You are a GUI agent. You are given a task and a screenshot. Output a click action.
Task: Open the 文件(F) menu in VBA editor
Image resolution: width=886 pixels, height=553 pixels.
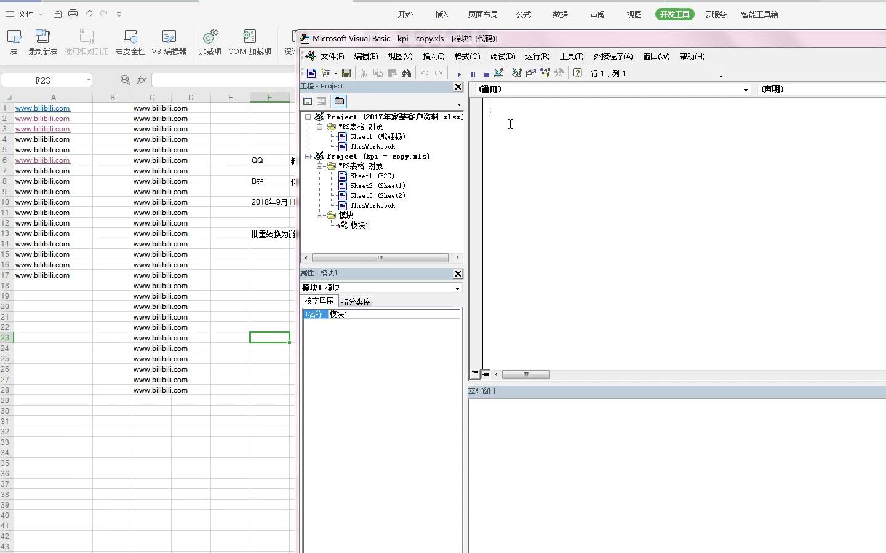point(332,57)
